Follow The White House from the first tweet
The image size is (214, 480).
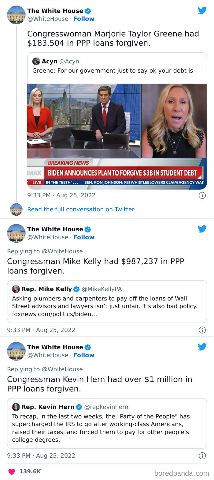click(84, 19)
